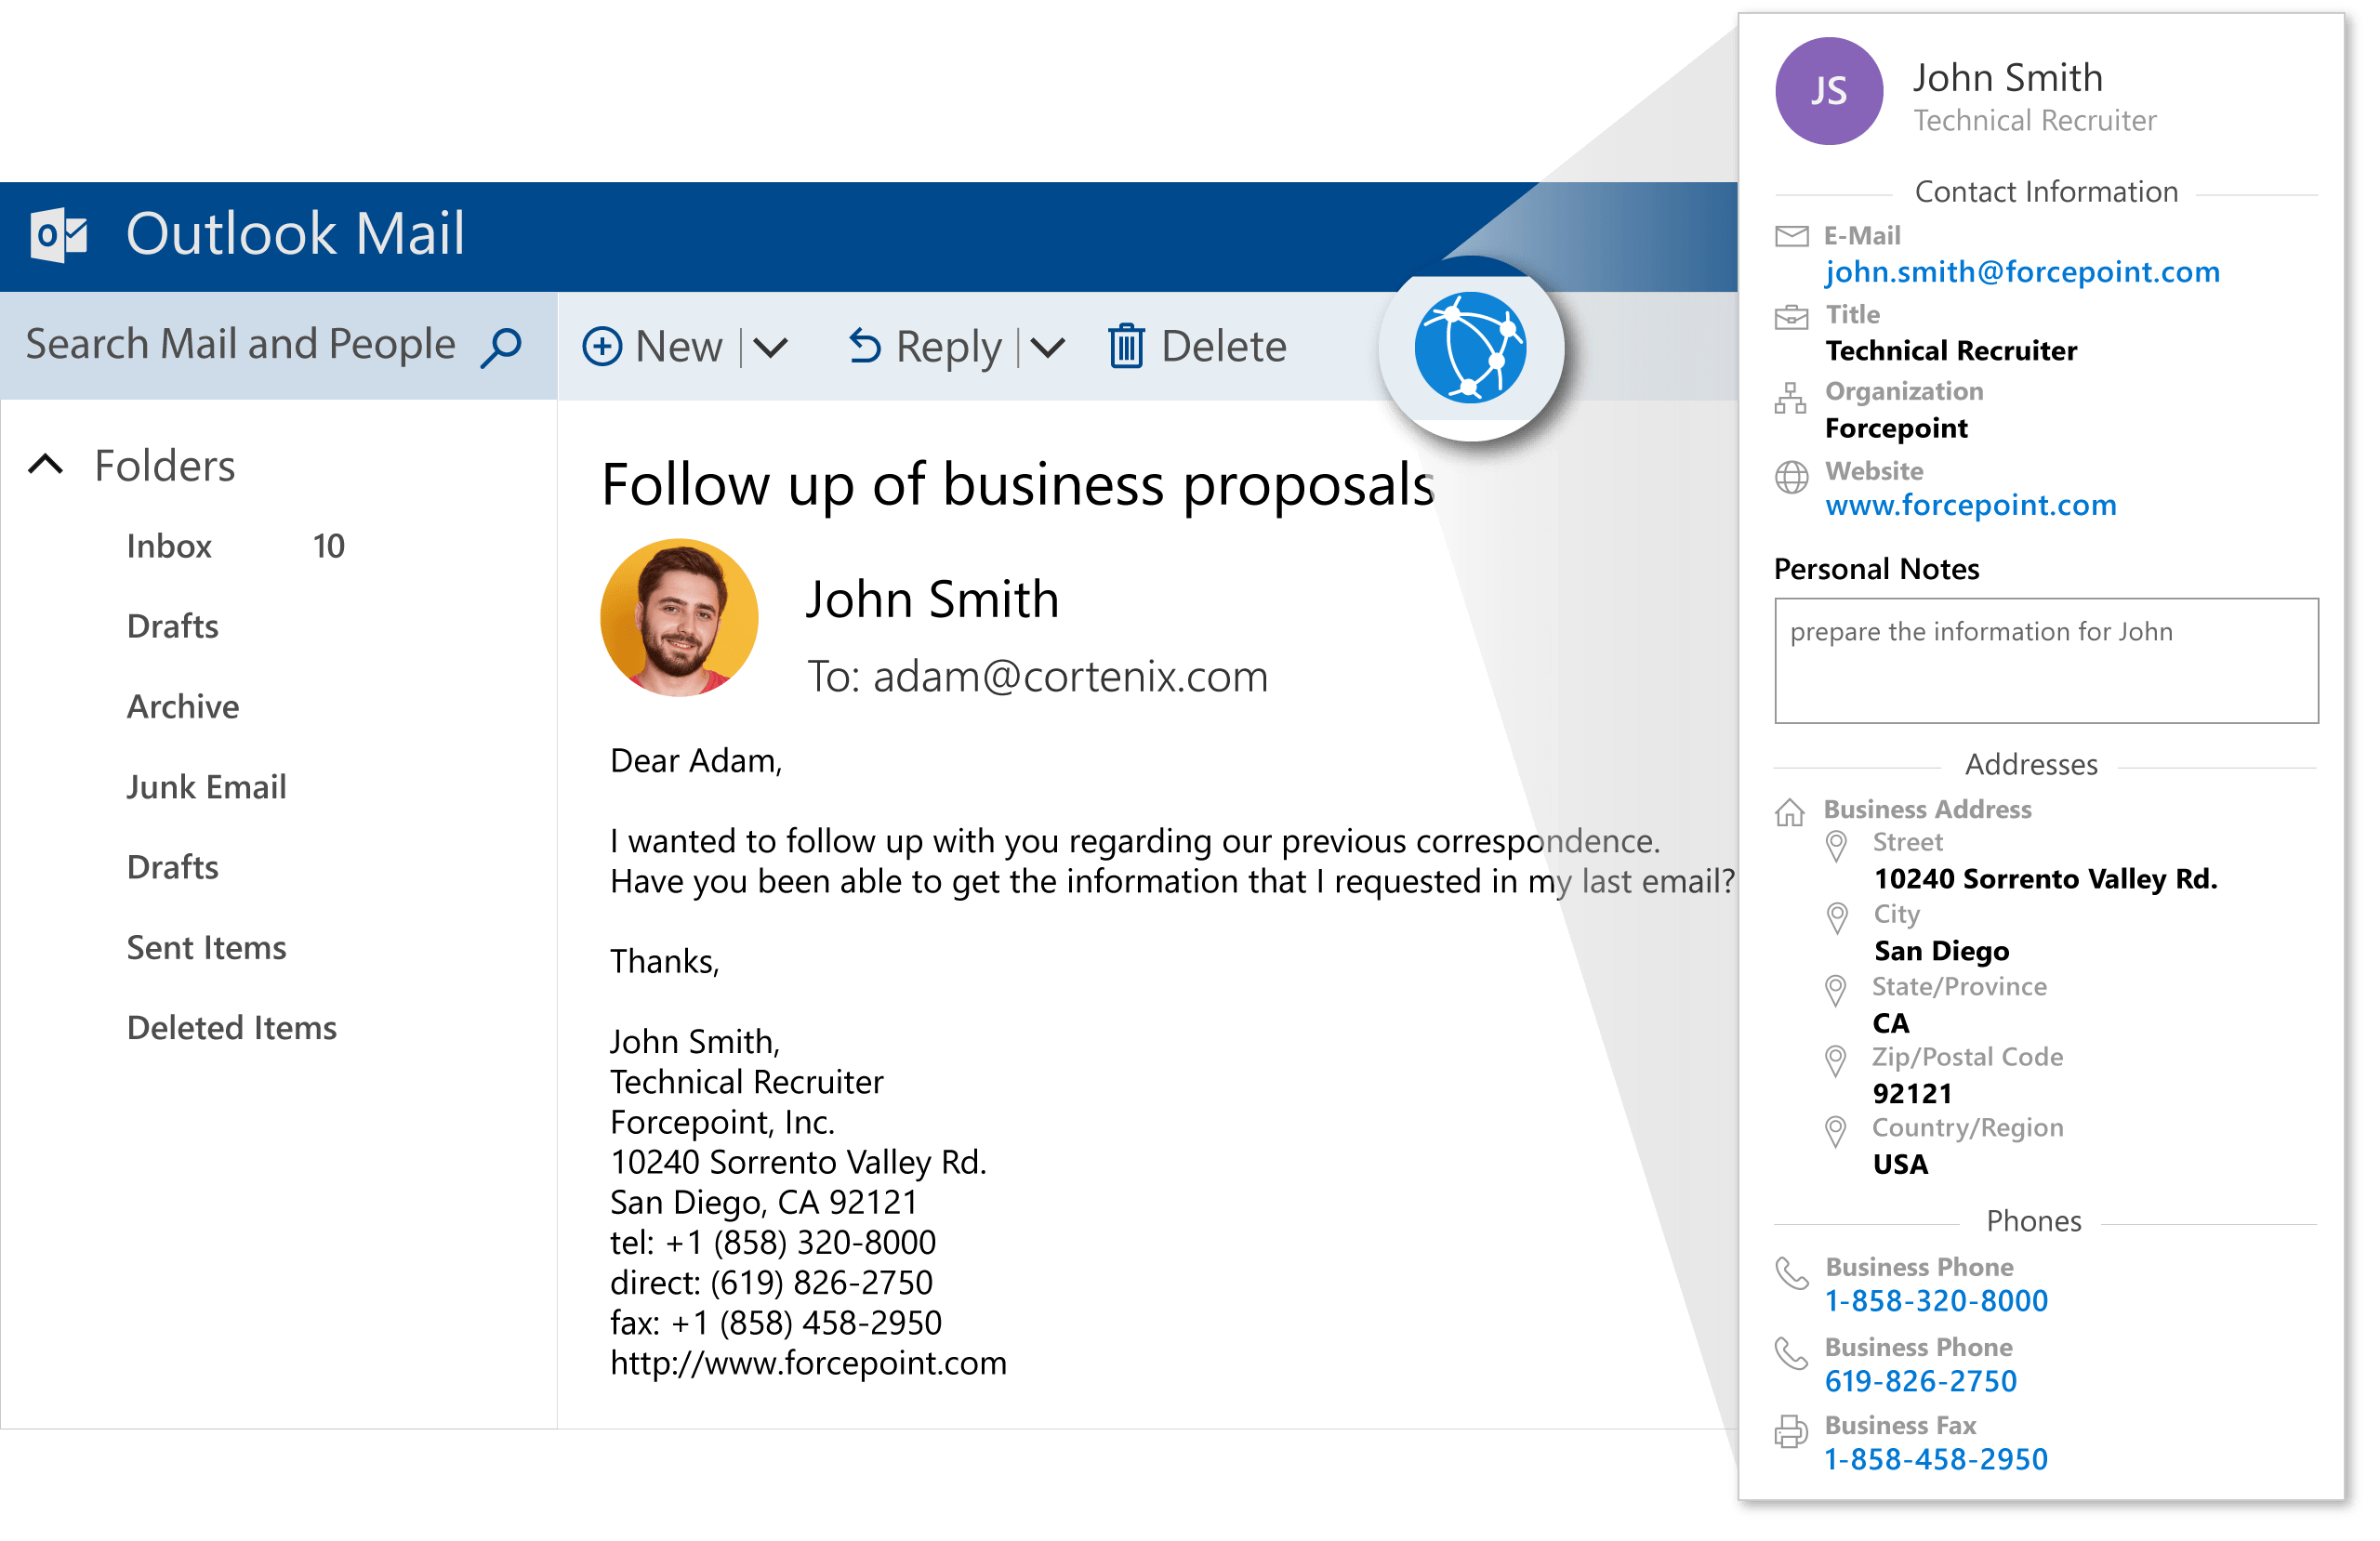Screen dimensions: 2380x1541
Task: Open the Junk Email folder
Action: coord(206,787)
